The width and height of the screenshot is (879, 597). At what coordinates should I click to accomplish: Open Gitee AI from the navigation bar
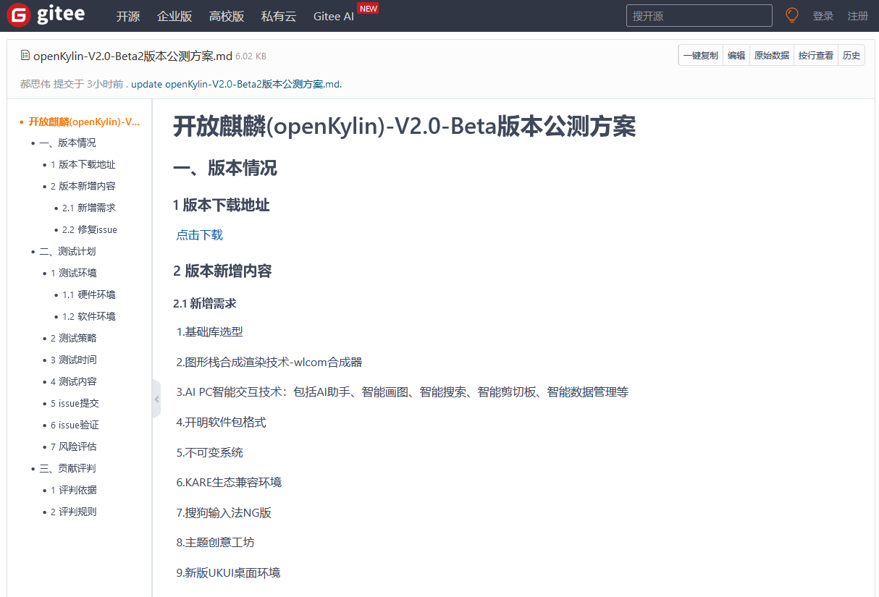pos(334,16)
